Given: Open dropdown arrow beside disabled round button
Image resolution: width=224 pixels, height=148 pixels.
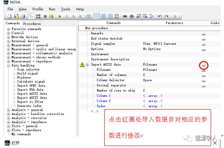Looking at the screenshot, I should pyautogui.click(x=179, y=16).
